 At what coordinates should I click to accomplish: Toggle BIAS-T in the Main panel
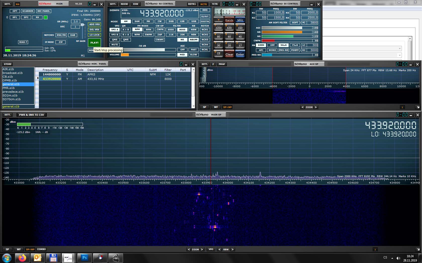[23, 42]
